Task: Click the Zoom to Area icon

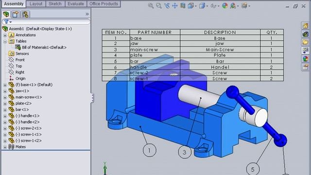Action: 159,6
